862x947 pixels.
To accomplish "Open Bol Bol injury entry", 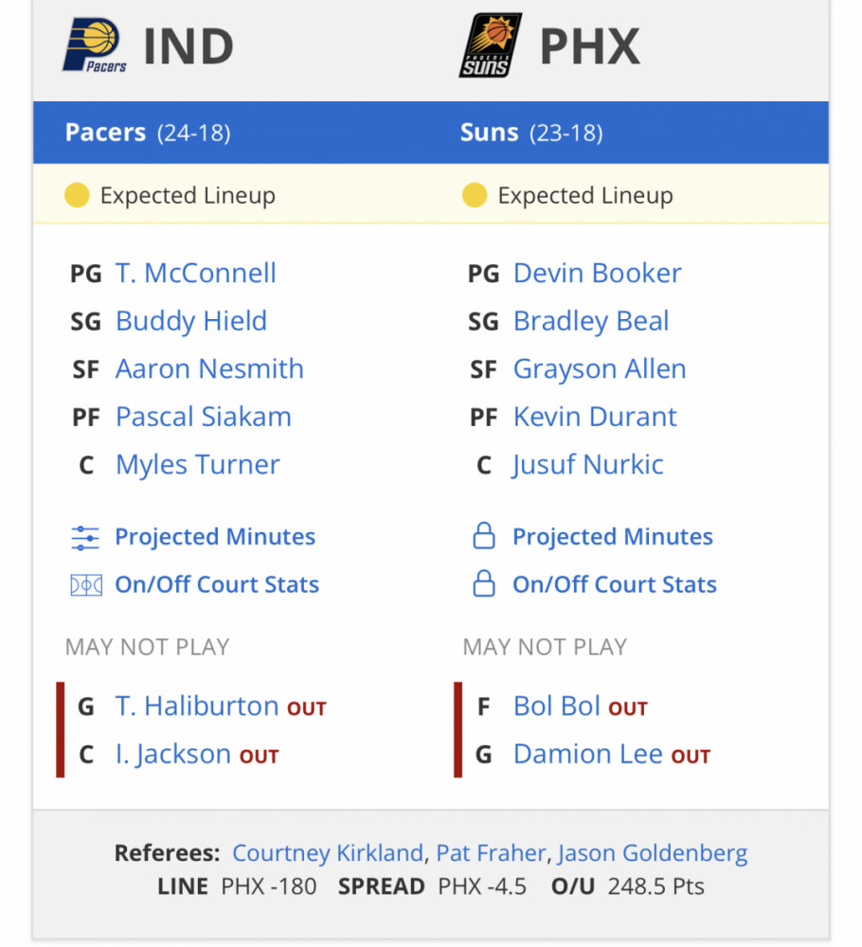I will (556, 706).
